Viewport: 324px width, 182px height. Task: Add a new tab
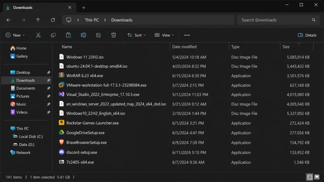coord(83,8)
